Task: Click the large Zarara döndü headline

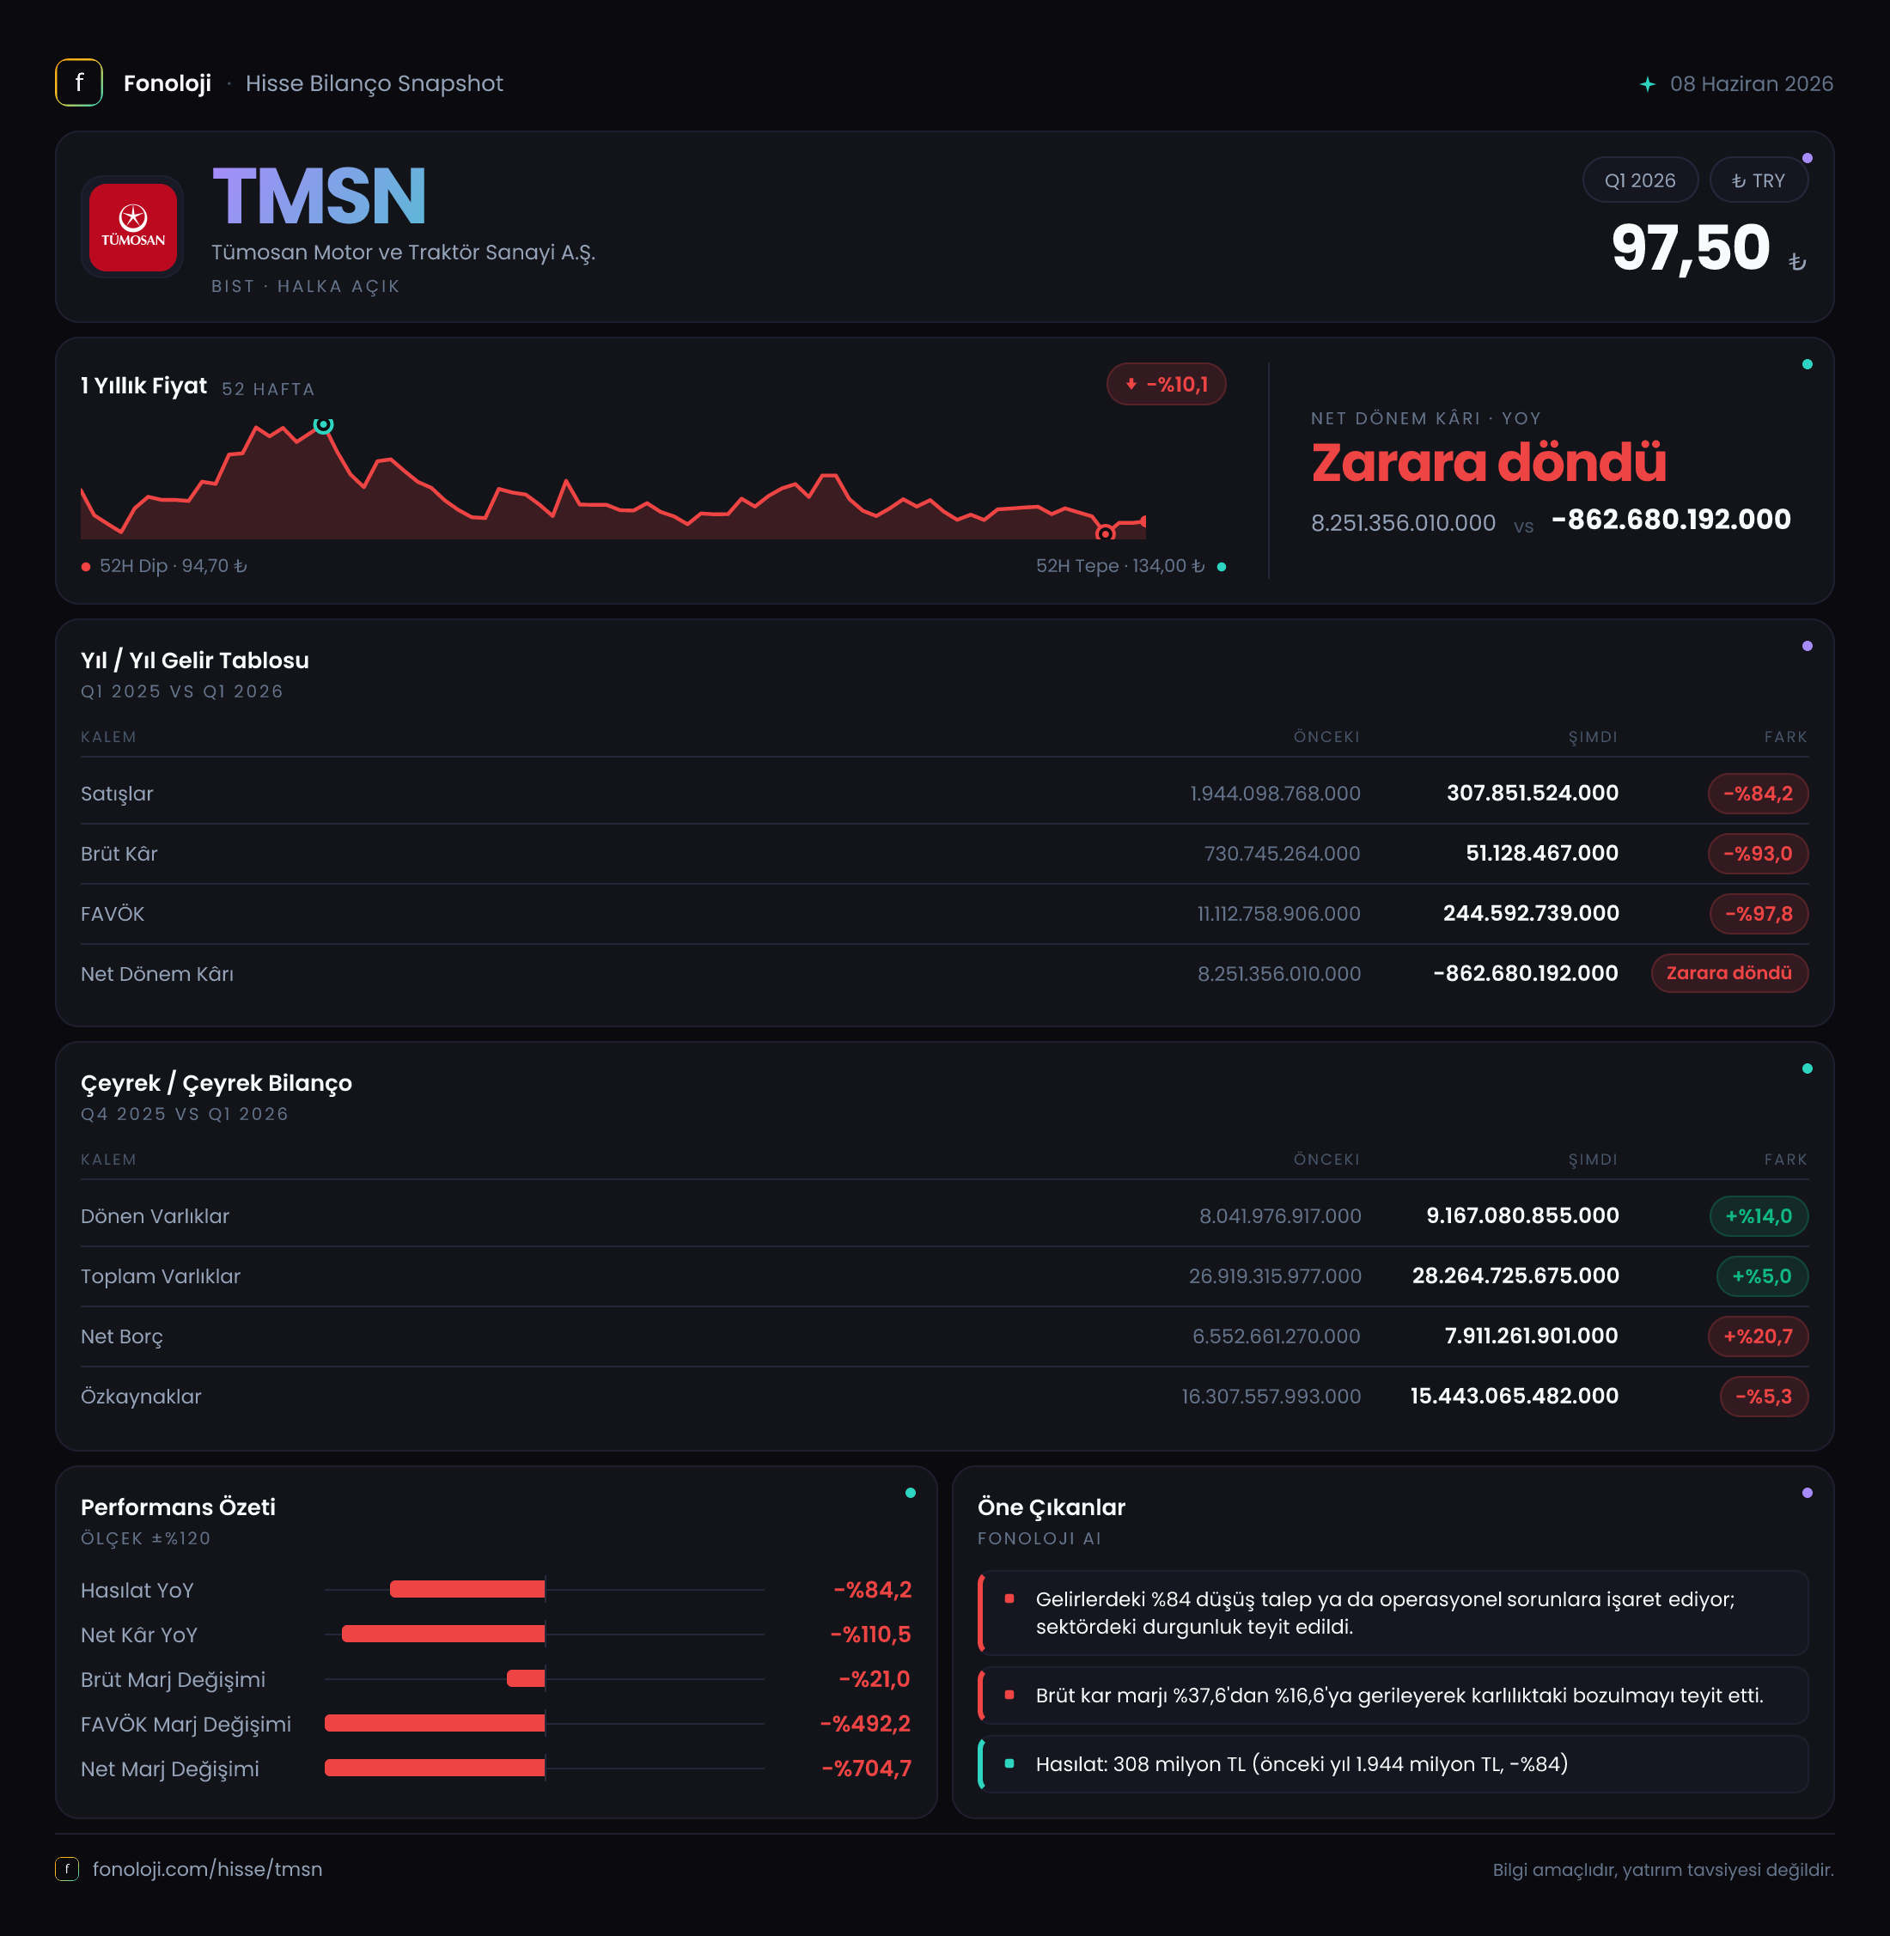Action: point(1489,464)
